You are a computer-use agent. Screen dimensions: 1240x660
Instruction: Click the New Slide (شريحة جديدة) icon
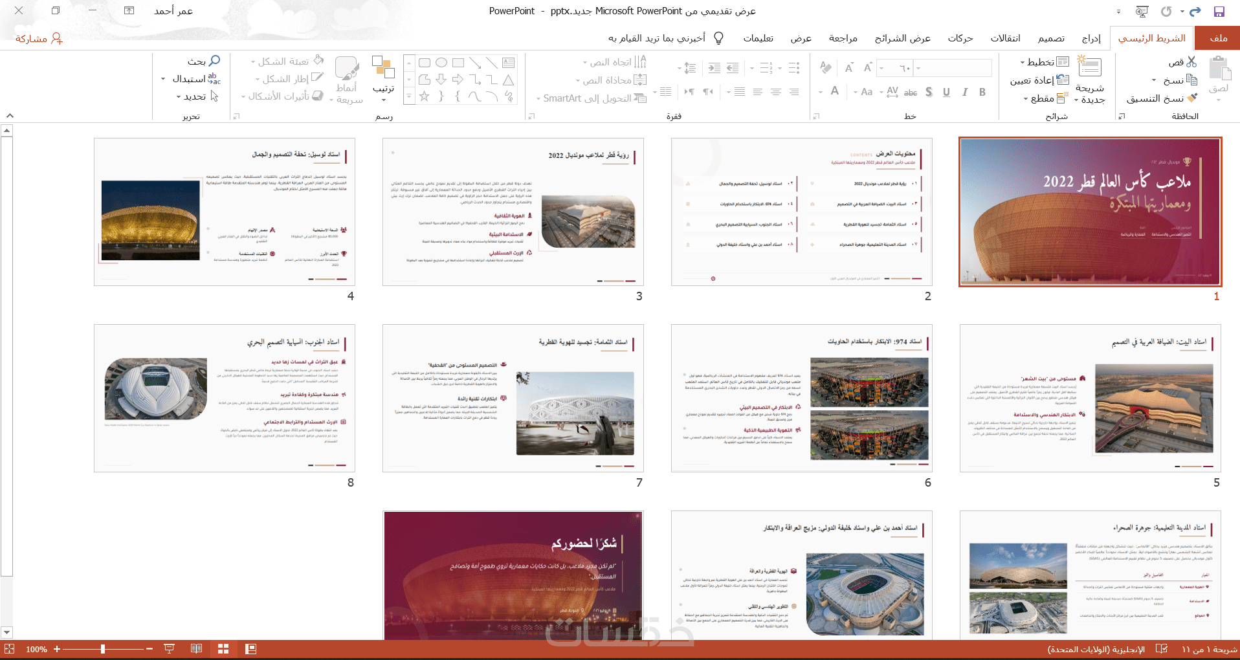[1090, 67]
